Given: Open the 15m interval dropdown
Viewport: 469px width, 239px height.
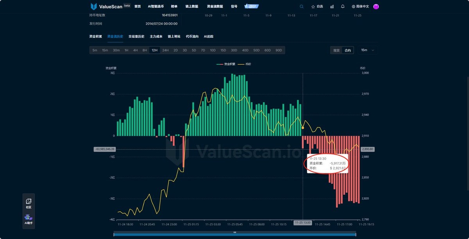Looking at the screenshot, I should (368, 50).
